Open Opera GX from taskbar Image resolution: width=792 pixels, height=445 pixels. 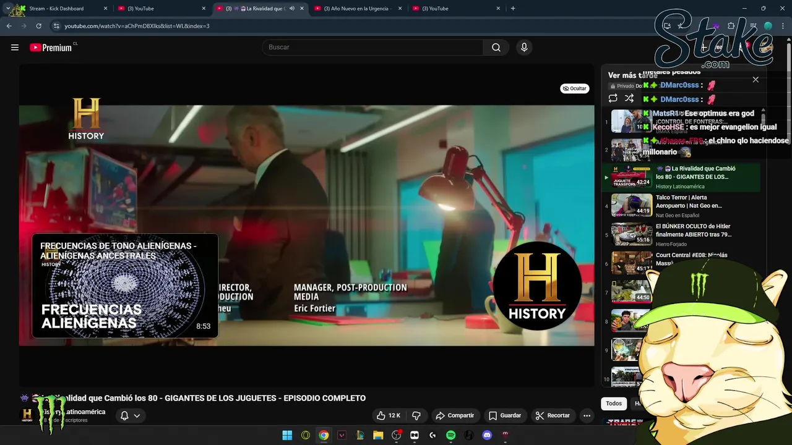[306, 435]
